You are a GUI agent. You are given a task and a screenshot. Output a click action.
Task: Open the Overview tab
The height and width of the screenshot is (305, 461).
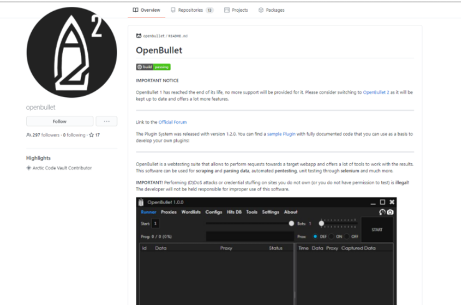(x=146, y=10)
